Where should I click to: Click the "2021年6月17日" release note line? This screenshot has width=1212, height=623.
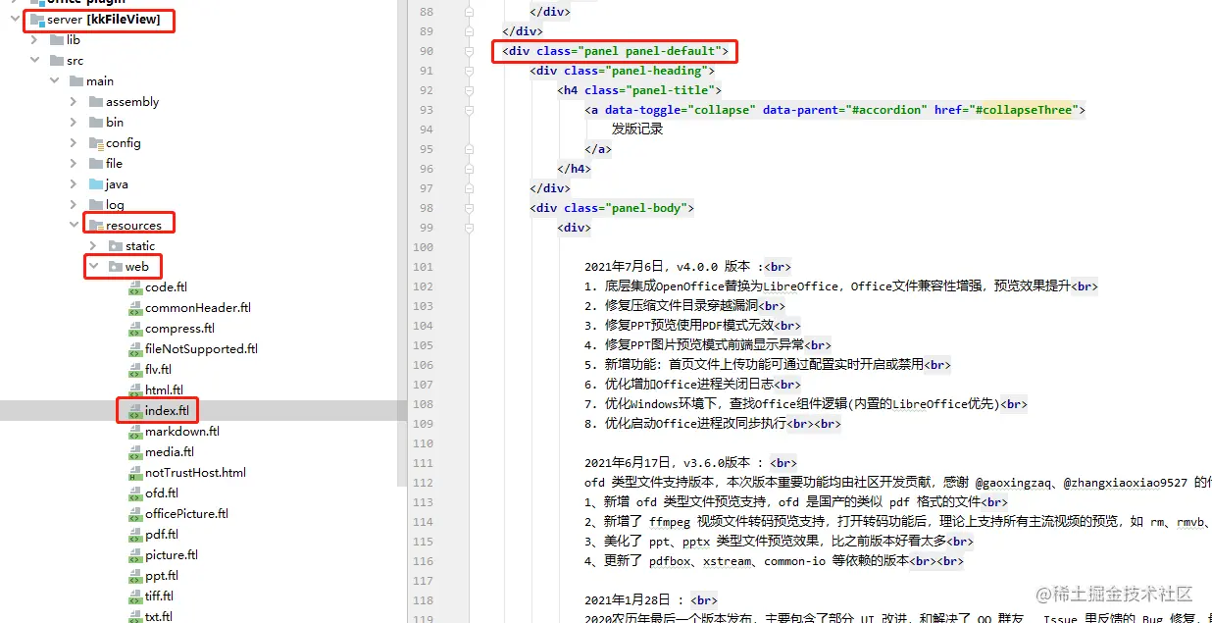(690, 463)
